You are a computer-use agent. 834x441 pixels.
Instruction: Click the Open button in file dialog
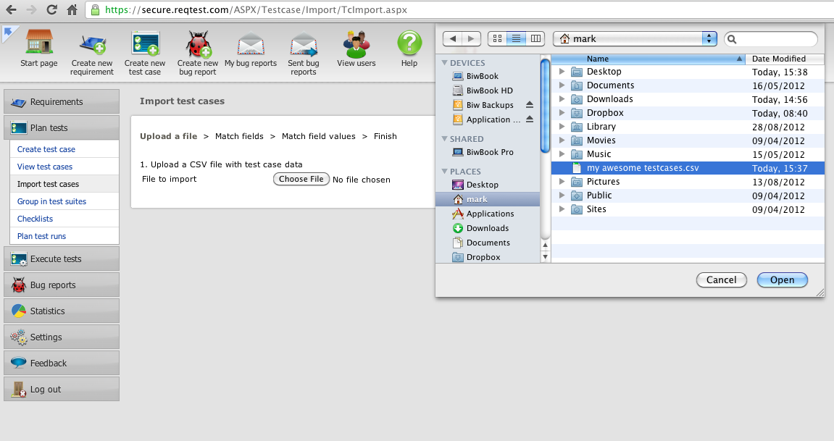(x=782, y=280)
